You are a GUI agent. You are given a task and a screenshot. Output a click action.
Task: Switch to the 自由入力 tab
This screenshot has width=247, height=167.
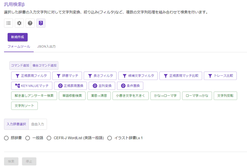[38, 124]
